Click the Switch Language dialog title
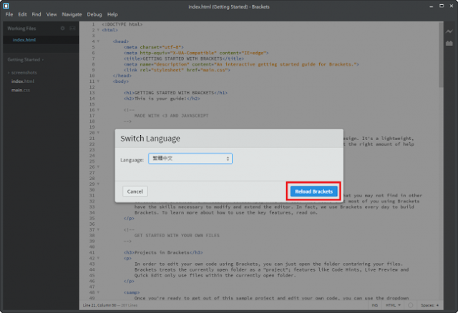Image resolution: width=458 pixels, height=313 pixels. click(x=150, y=138)
